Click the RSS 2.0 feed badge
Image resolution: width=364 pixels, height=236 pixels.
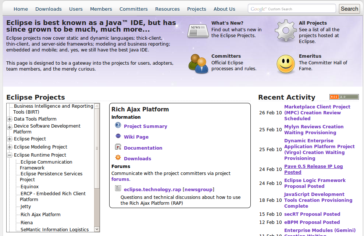coord(344,97)
